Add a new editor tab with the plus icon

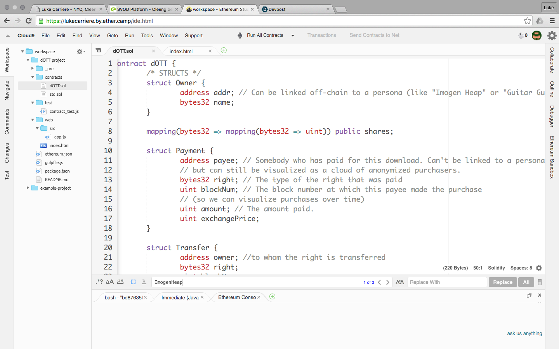click(x=224, y=50)
